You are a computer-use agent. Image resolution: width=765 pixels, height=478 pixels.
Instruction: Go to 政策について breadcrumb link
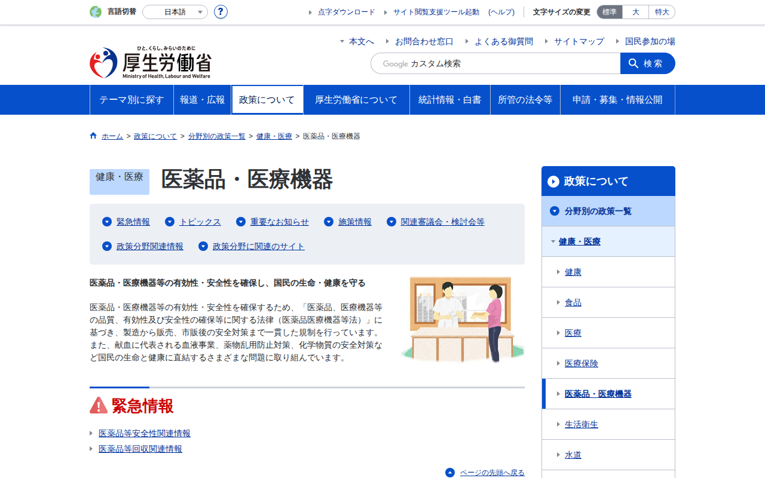click(x=155, y=136)
